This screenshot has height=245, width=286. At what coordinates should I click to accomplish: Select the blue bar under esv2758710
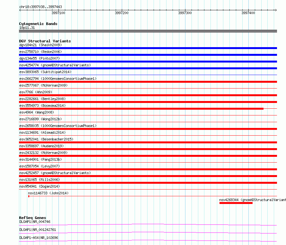coord(148,55)
